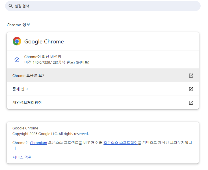The height and width of the screenshot is (170, 208).
Task: Click the large Google Chrome title text
Action: (x=44, y=41)
